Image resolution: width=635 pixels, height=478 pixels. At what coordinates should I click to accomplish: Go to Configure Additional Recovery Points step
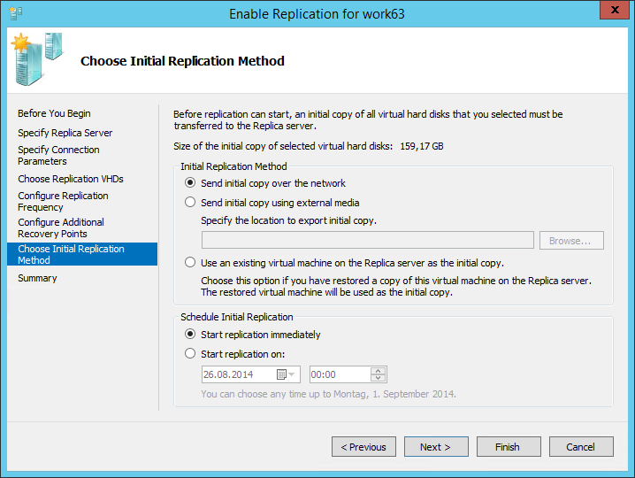61,227
